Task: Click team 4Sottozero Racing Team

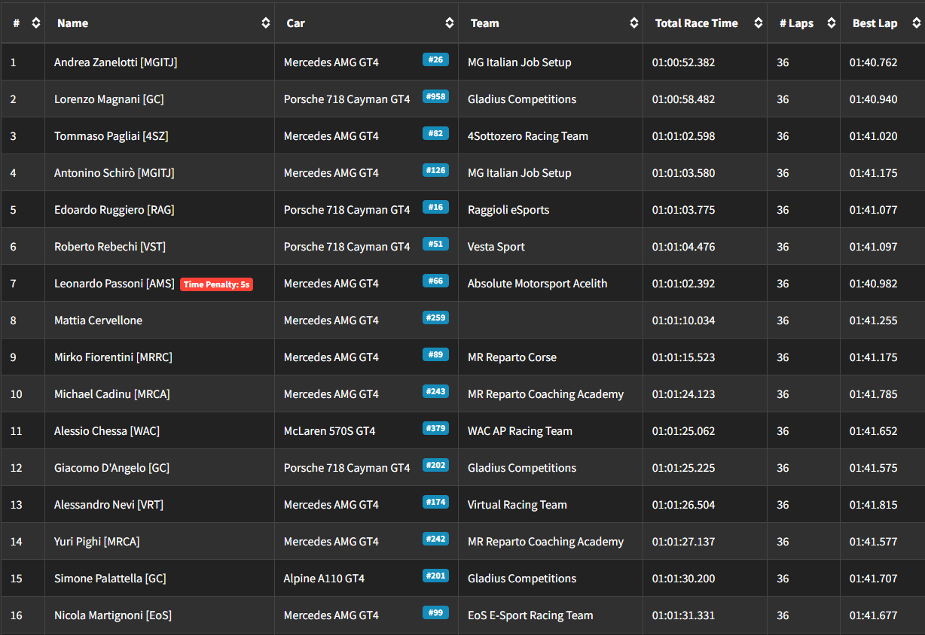Action: 528,136
